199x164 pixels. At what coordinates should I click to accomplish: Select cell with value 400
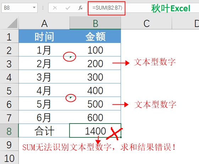[x=95, y=90]
